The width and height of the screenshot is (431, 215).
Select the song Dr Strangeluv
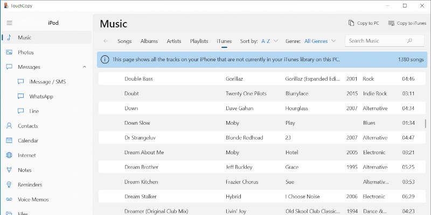[140, 138]
